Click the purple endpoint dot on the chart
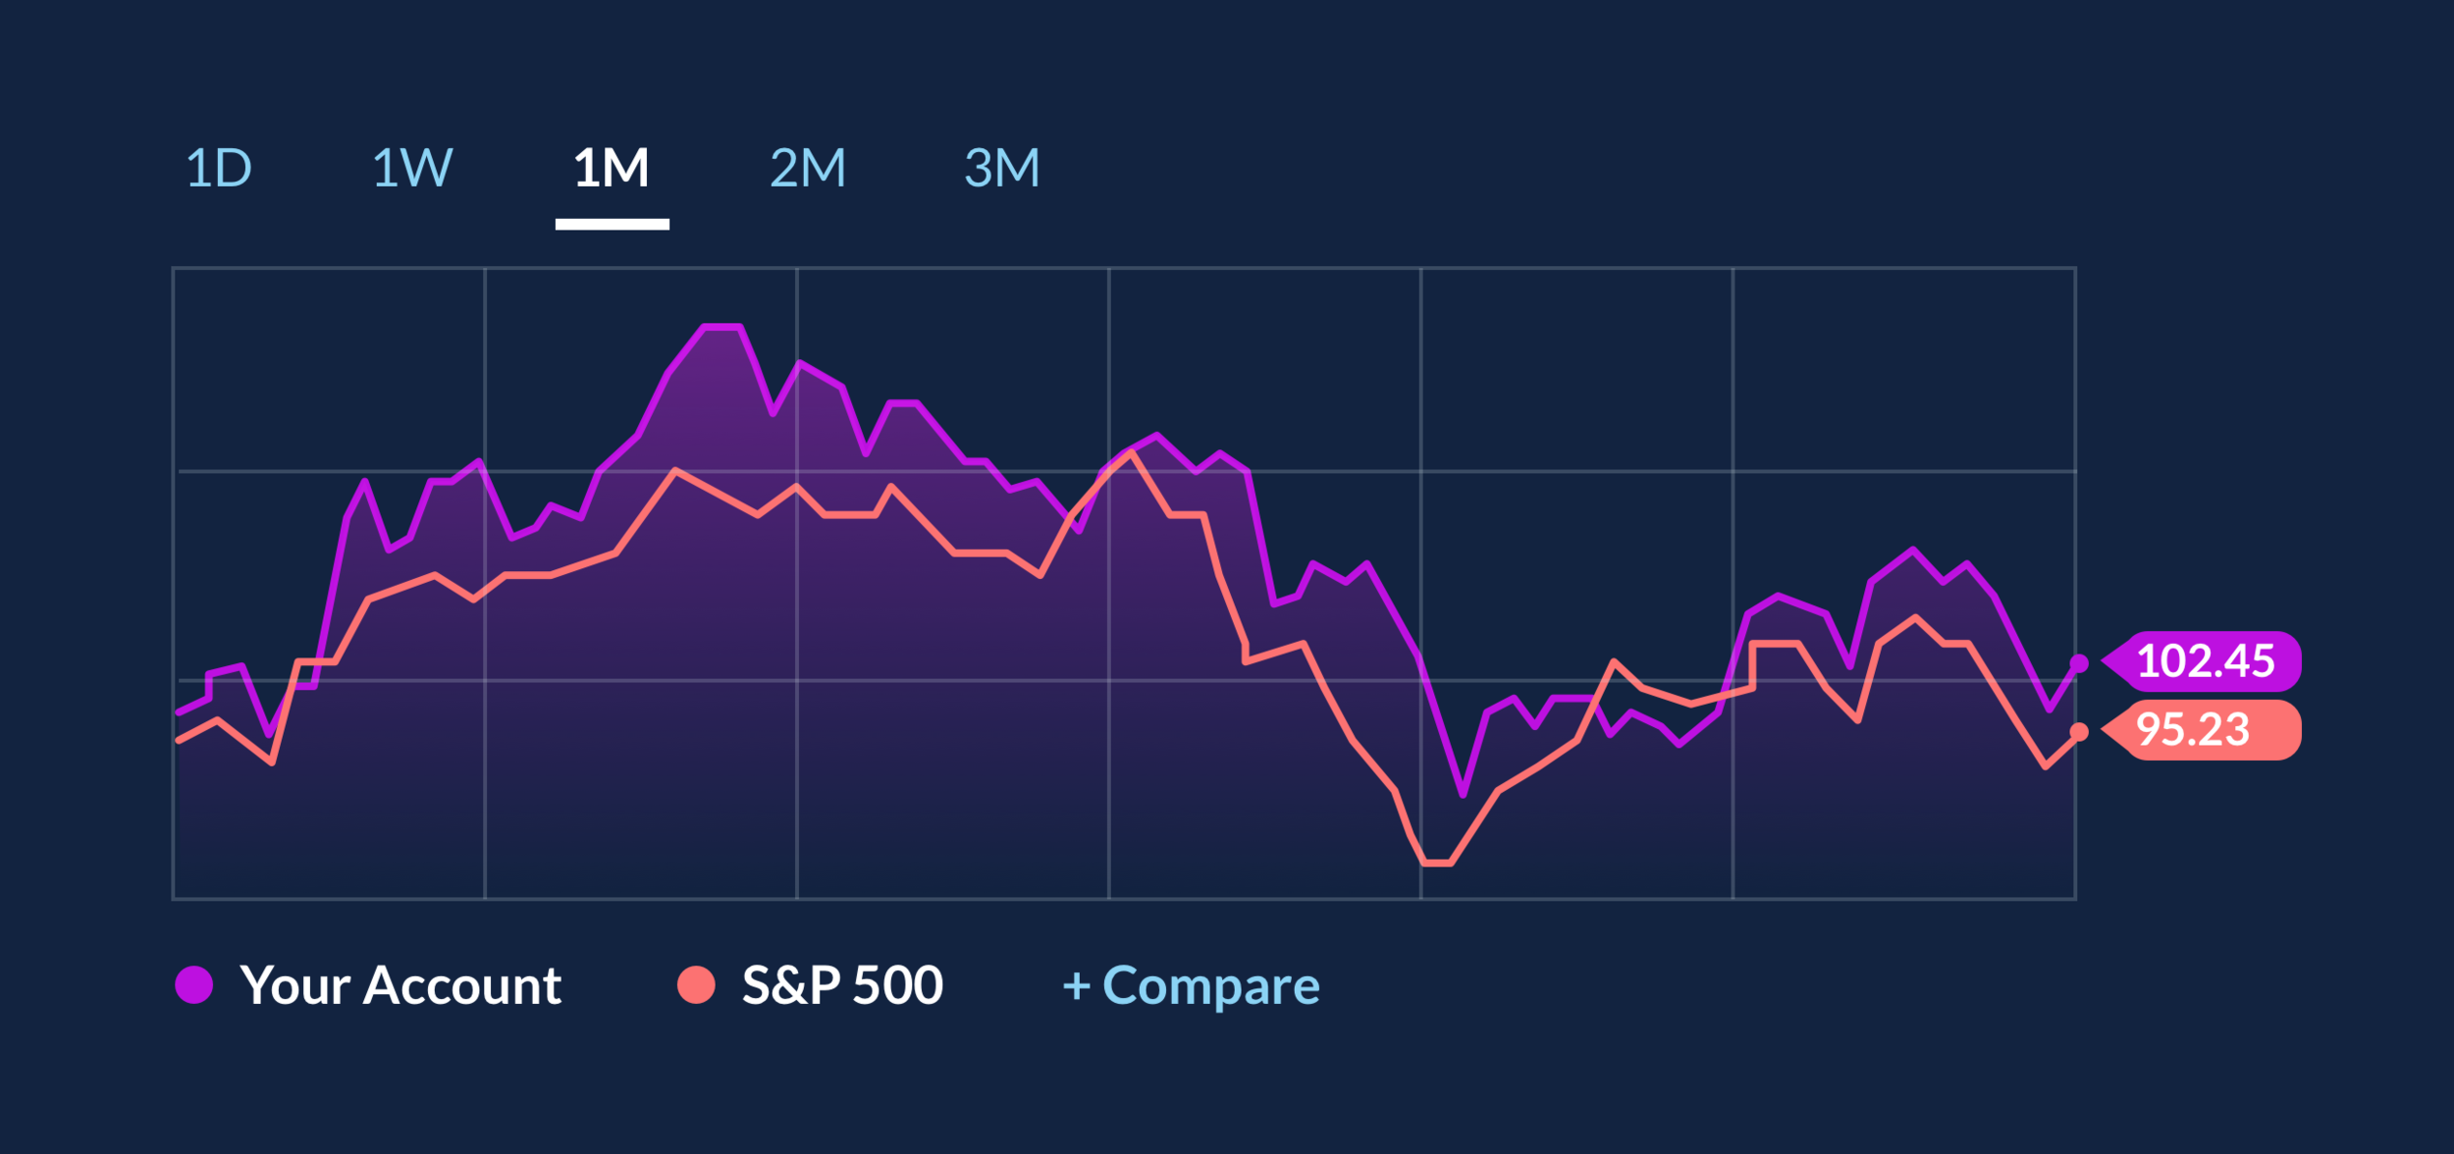 click(2078, 664)
